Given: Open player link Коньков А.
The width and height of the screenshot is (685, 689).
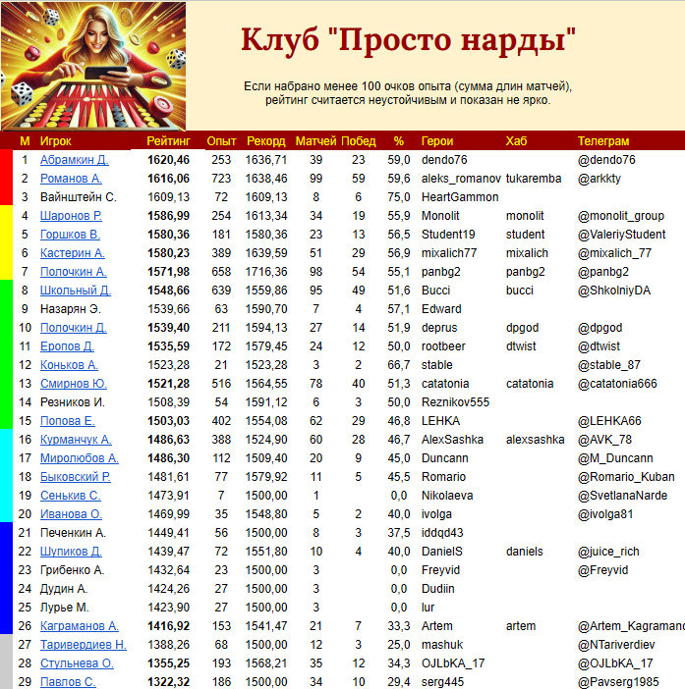Looking at the screenshot, I should tap(69, 365).
